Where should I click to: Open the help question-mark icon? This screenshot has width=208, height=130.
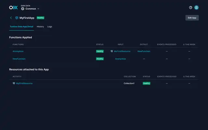point(190,7)
